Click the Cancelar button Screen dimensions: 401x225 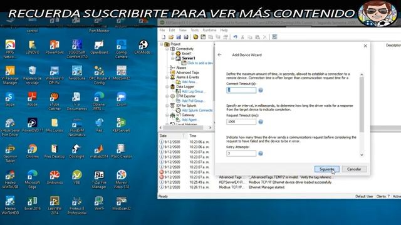pyautogui.click(x=354, y=169)
